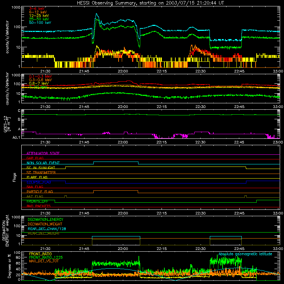Image resolution: width=284 pixels, height=284 pixels.
Task: Click the 21:30 tick under the decimation panel
Action: tap(45, 249)
